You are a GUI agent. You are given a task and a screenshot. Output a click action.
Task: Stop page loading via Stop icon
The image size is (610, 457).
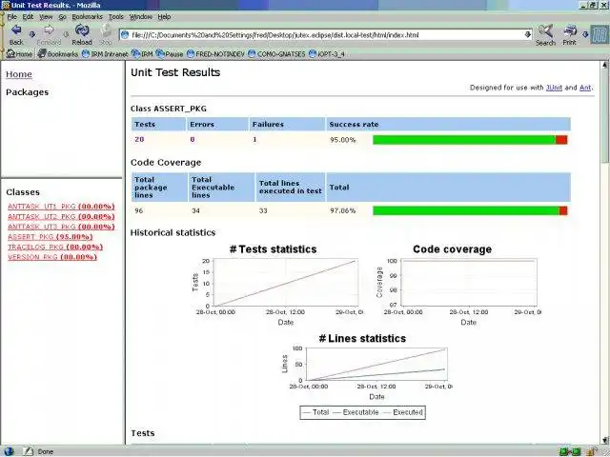pos(106,34)
